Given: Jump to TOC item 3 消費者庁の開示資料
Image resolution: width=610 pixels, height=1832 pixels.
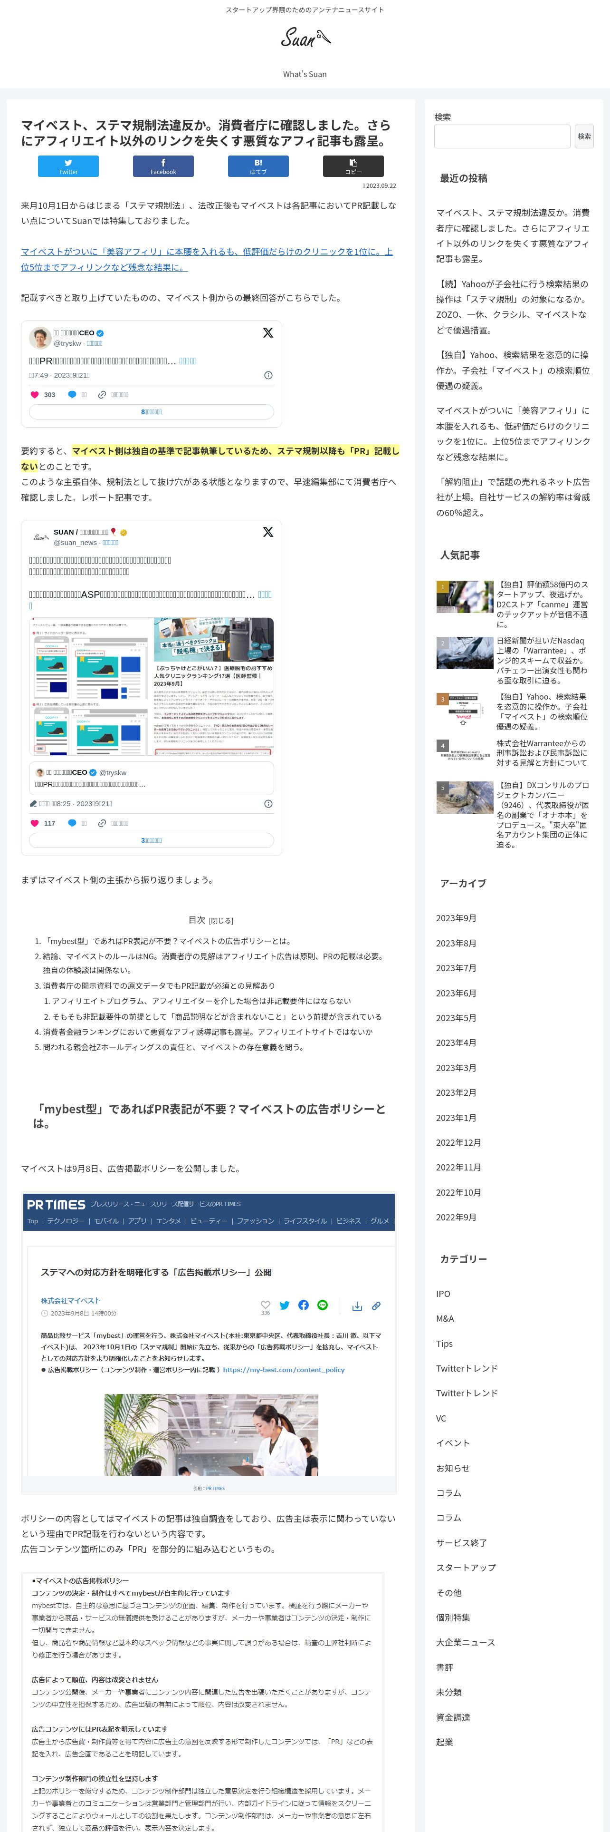Looking at the screenshot, I should click(158, 986).
